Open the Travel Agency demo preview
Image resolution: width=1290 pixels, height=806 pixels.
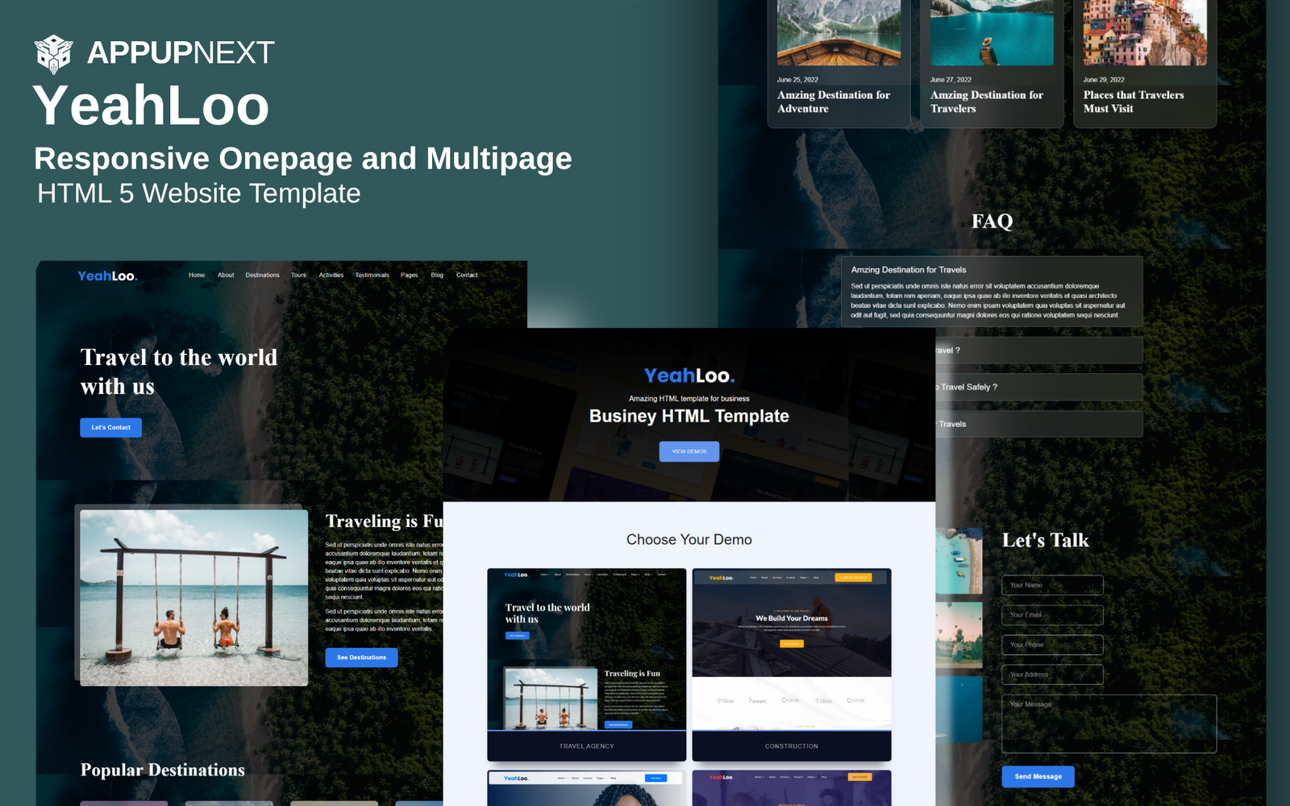[x=586, y=664]
